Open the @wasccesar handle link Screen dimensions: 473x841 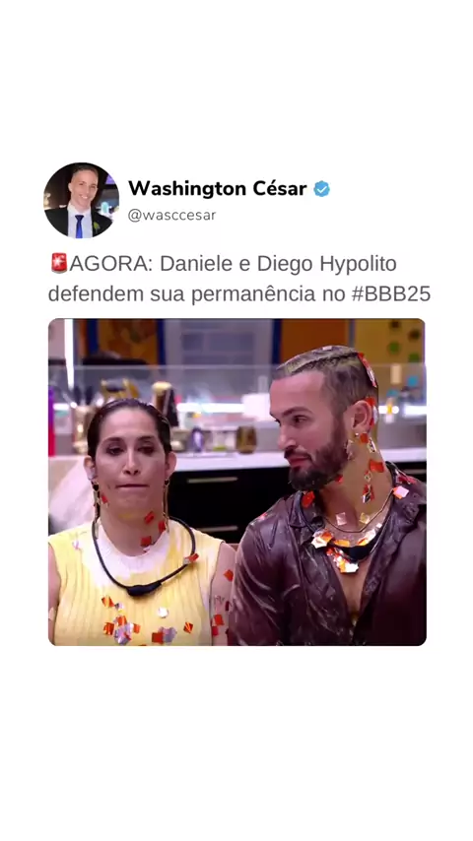point(171,215)
